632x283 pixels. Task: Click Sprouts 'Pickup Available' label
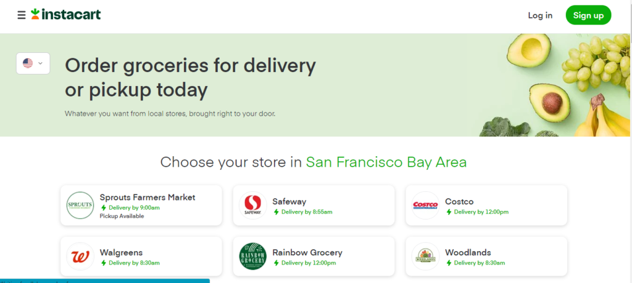click(x=122, y=216)
